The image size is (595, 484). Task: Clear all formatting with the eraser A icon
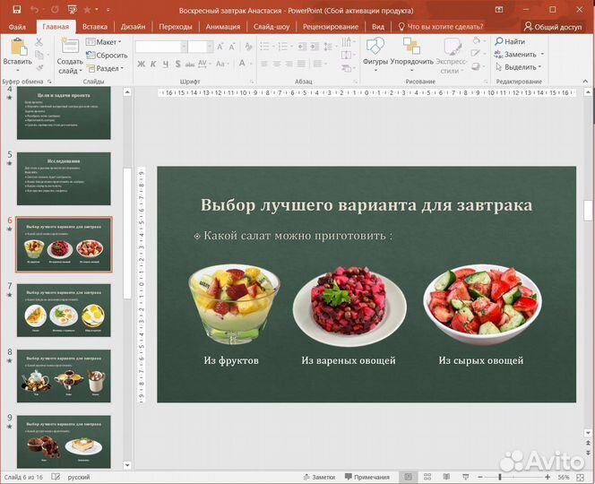[248, 47]
